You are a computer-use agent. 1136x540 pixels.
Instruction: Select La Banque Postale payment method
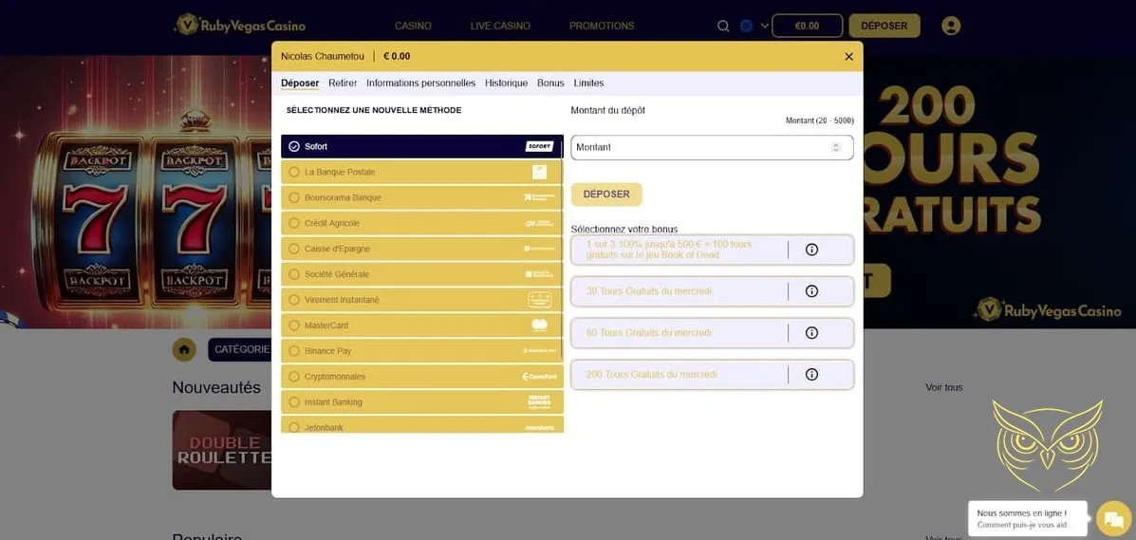click(421, 172)
